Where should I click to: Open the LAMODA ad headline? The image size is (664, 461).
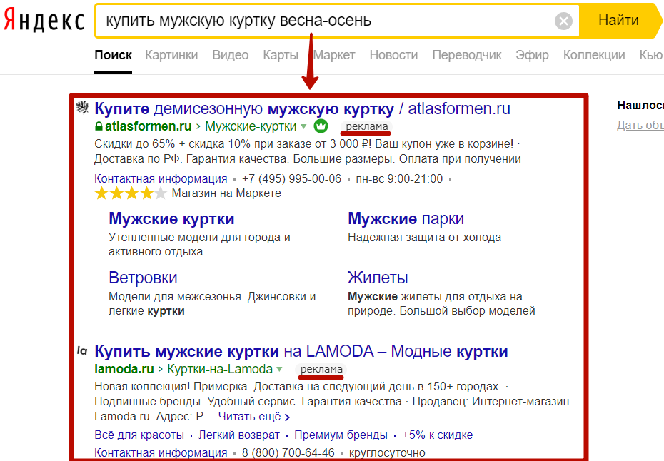tap(301, 351)
